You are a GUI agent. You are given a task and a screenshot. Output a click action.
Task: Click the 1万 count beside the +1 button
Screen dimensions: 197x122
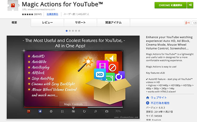click(195, 23)
